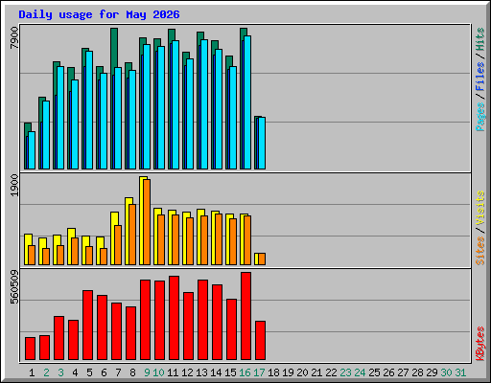Click day 29 on the x-axis
Image resolution: width=491 pixels, height=383 pixels.
point(432,372)
